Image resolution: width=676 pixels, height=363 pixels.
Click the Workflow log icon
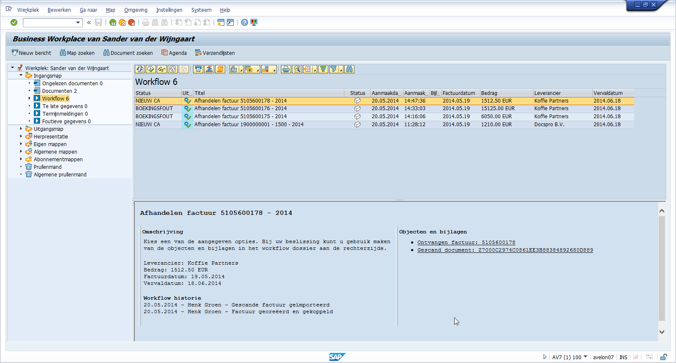click(x=209, y=69)
